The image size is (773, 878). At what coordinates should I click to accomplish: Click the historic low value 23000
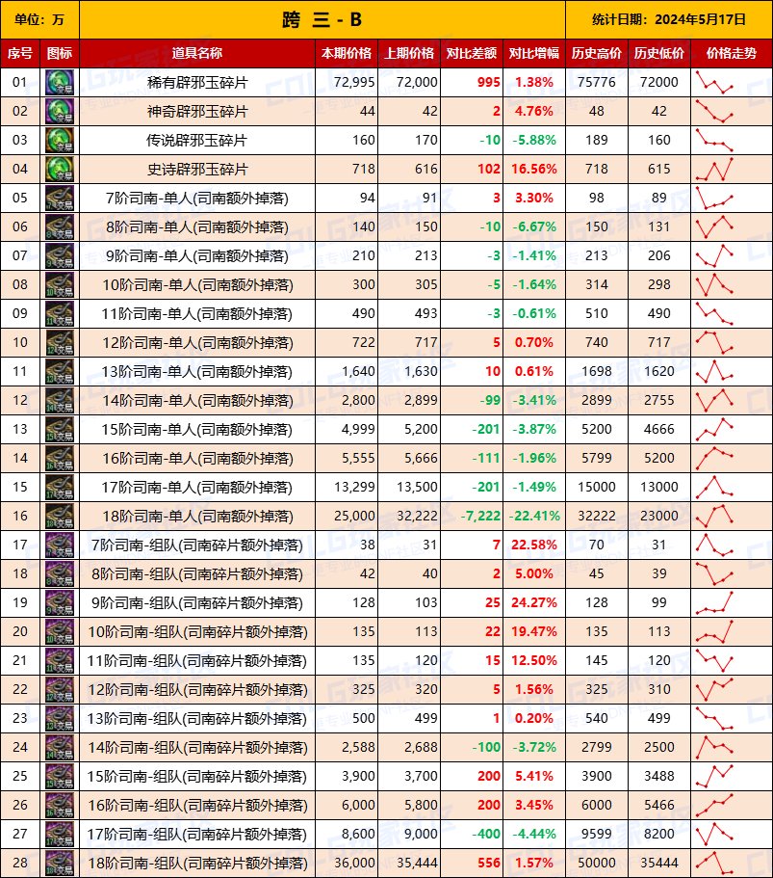(658, 516)
